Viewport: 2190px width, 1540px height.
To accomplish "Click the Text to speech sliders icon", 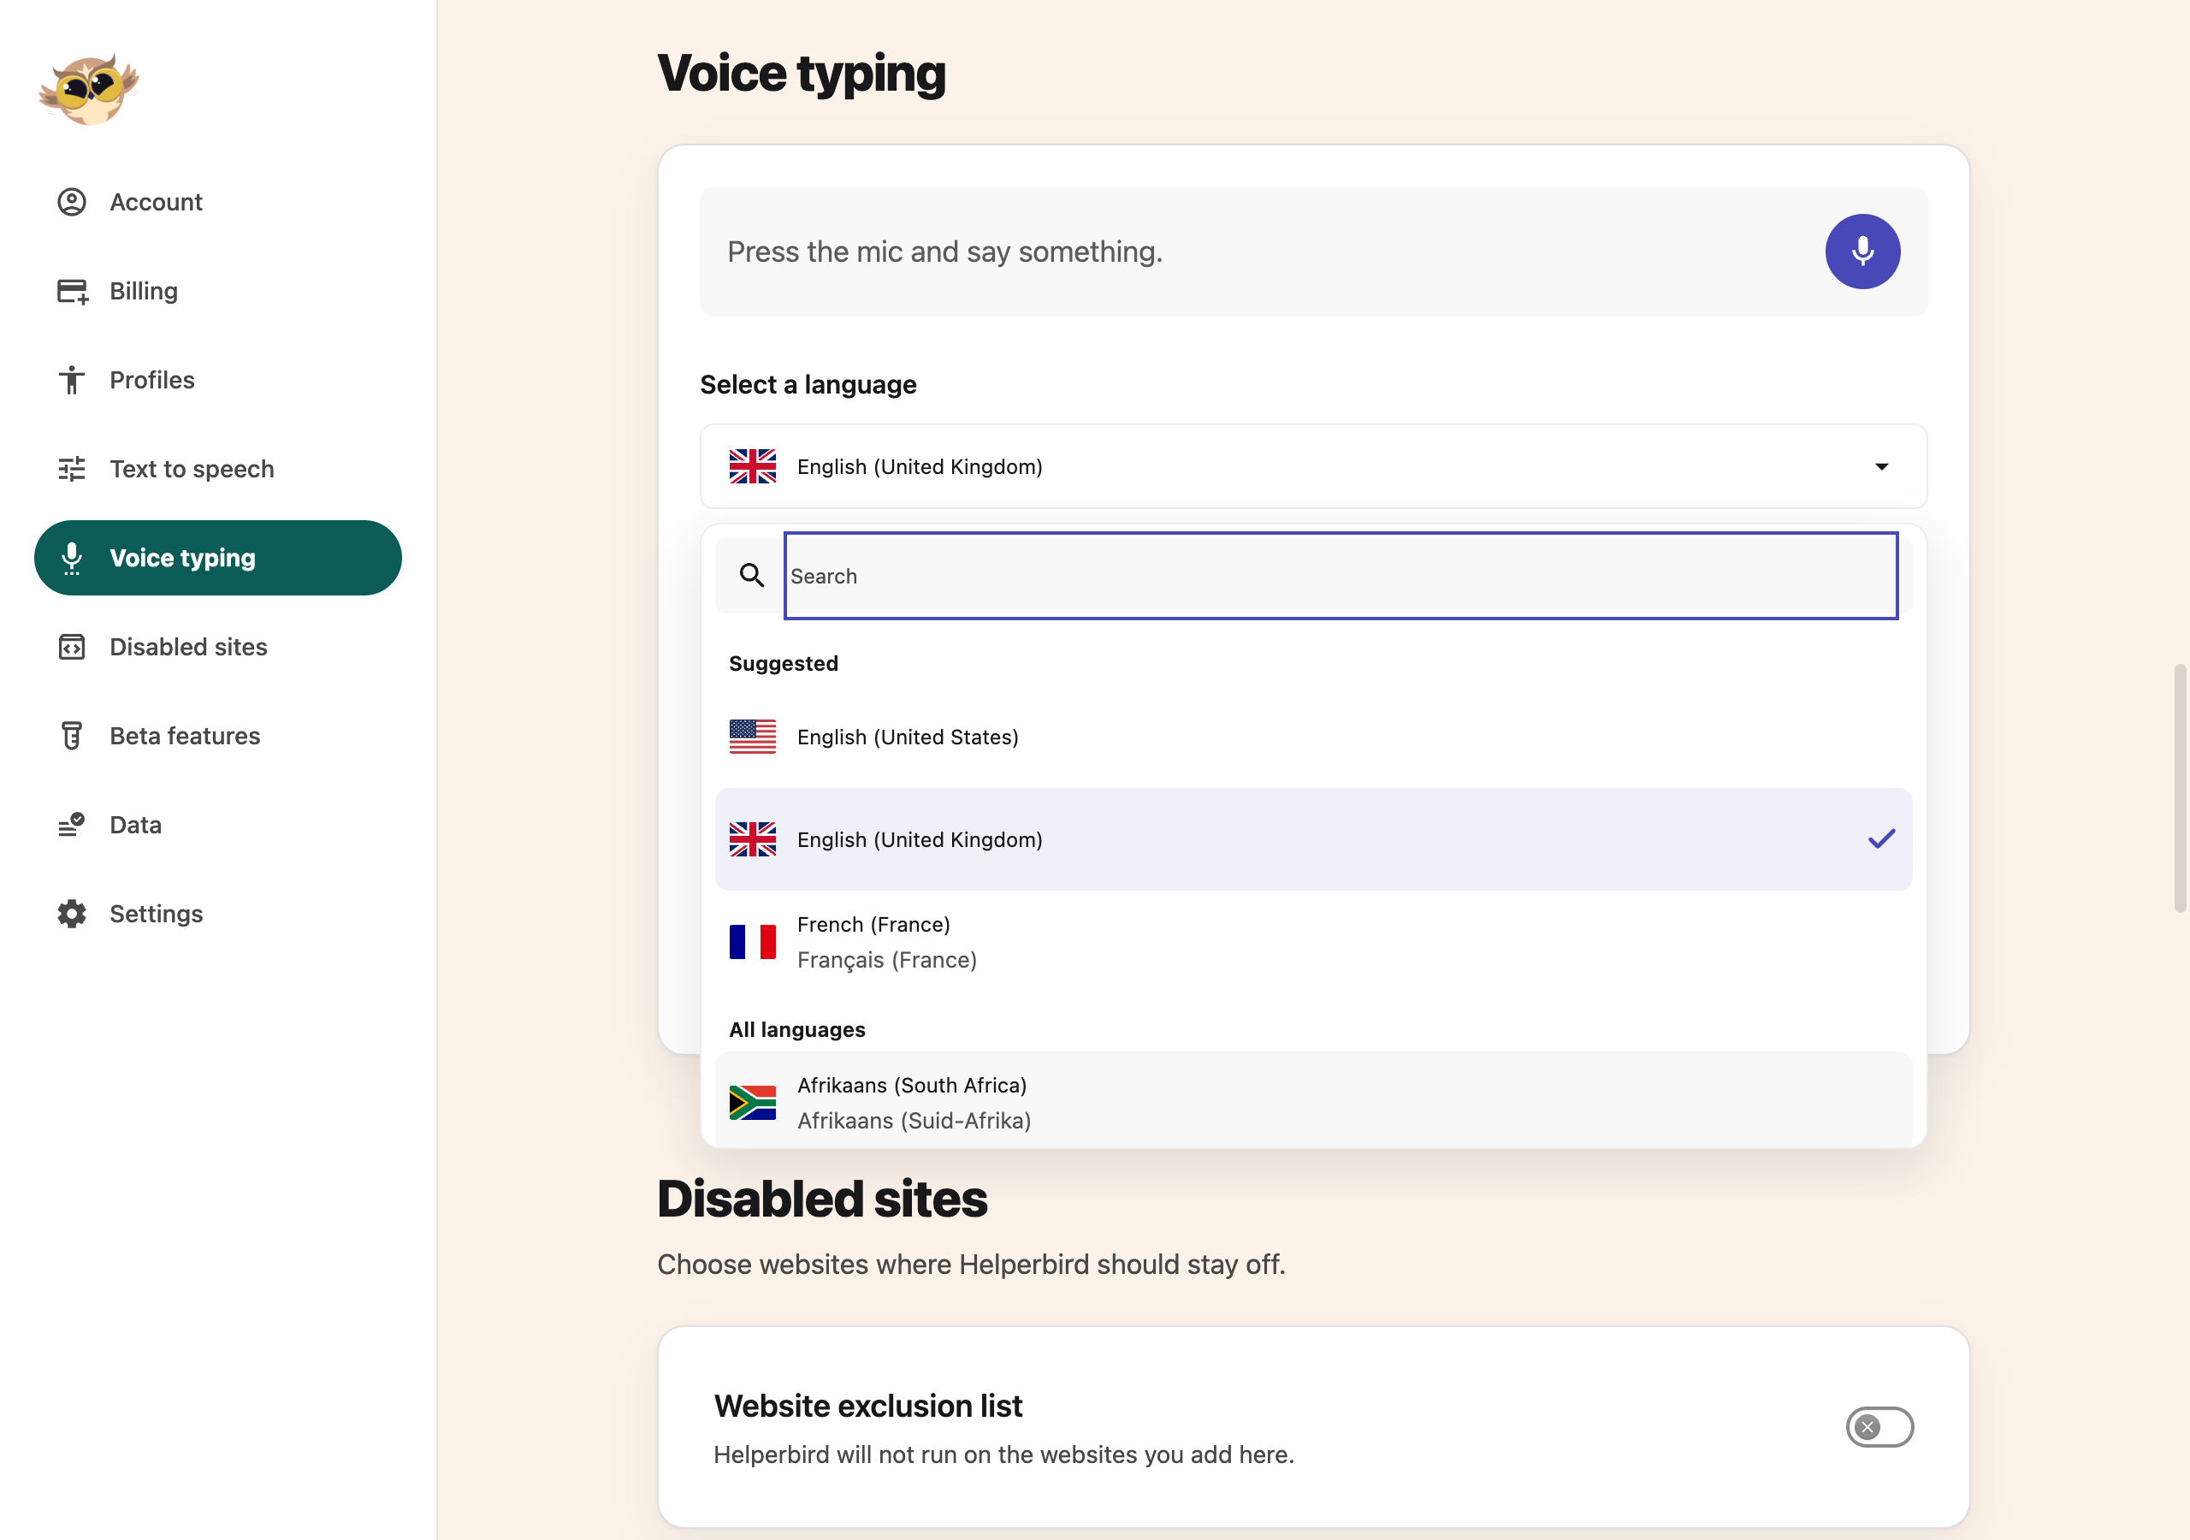I will coord(72,469).
